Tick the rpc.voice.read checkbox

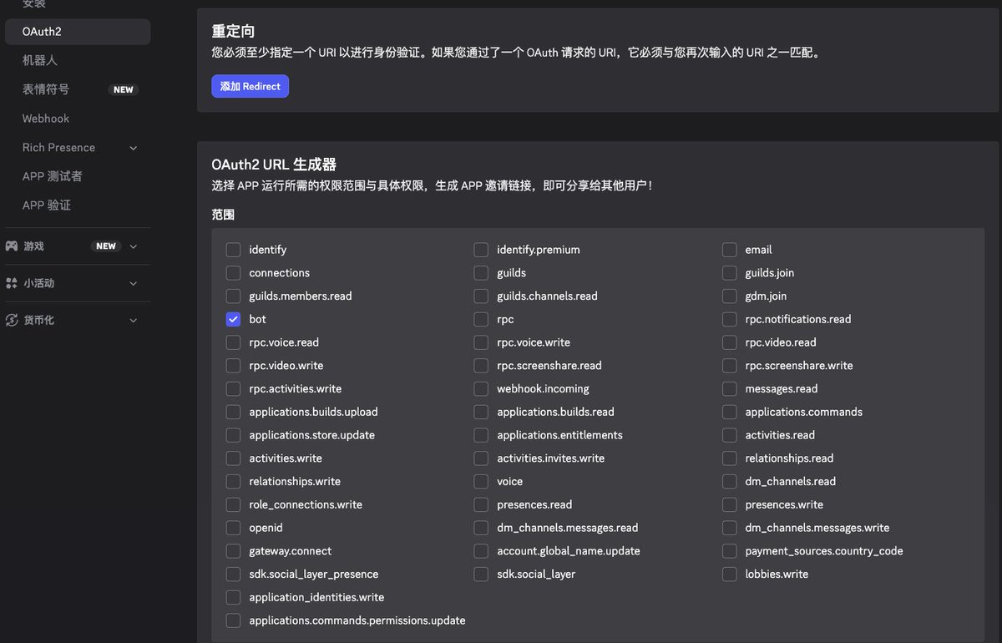tap(233, 342)
